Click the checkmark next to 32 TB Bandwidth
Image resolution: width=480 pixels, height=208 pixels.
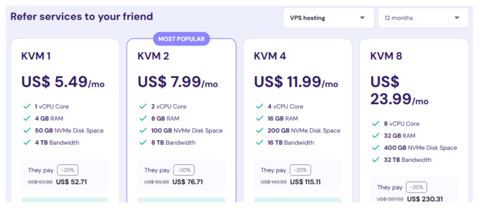[375, 160]
